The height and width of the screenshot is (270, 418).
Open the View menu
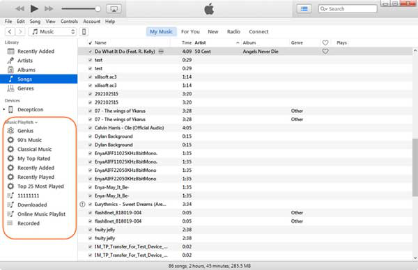(50, 22)
